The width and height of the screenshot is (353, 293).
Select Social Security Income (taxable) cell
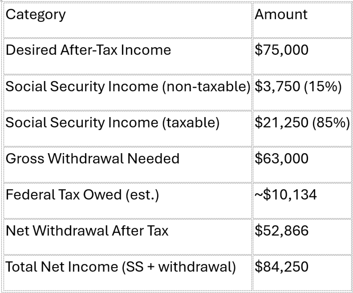click(112, 123)
